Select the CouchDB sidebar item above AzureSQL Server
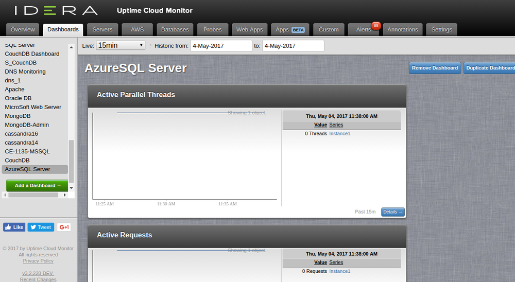Viewport: 515px width, 282px height. tap(17, 160)
